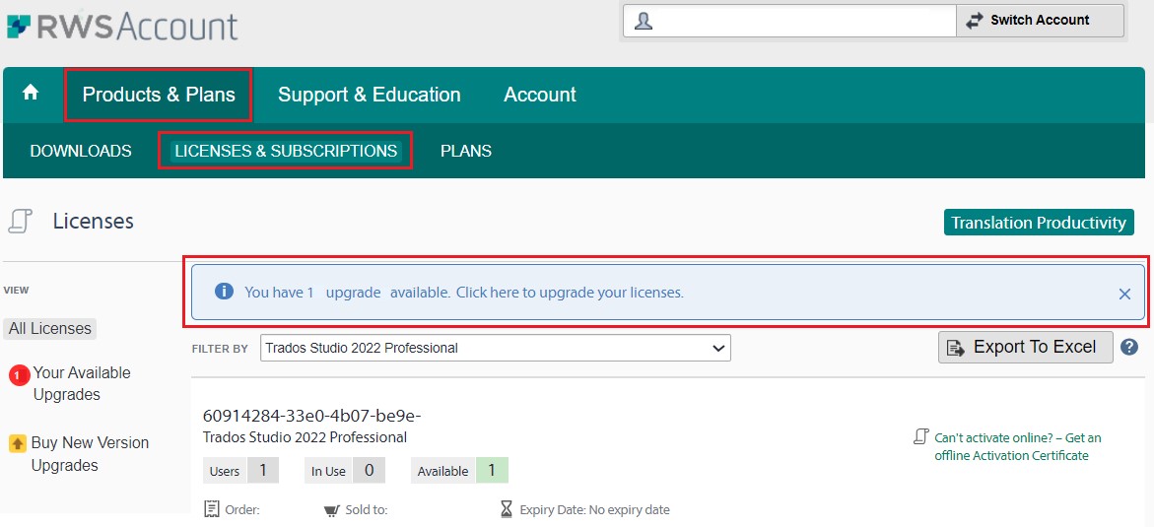Click the account name input field
1154x527 pixels.
[789, 21]
